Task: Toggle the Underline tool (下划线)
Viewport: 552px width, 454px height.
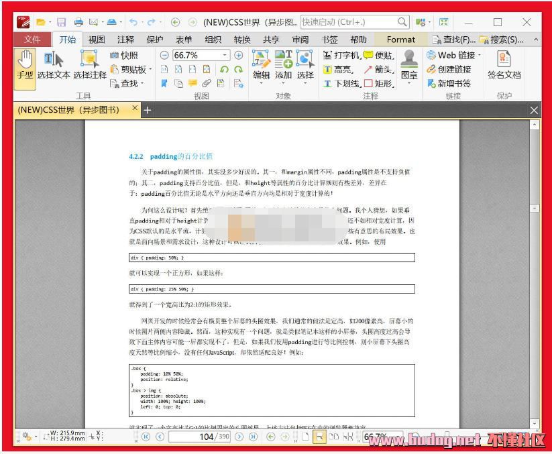Action: (x=341, y=83)
